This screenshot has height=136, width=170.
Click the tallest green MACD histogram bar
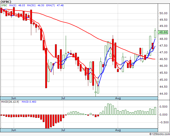click(x=108, y=109)
